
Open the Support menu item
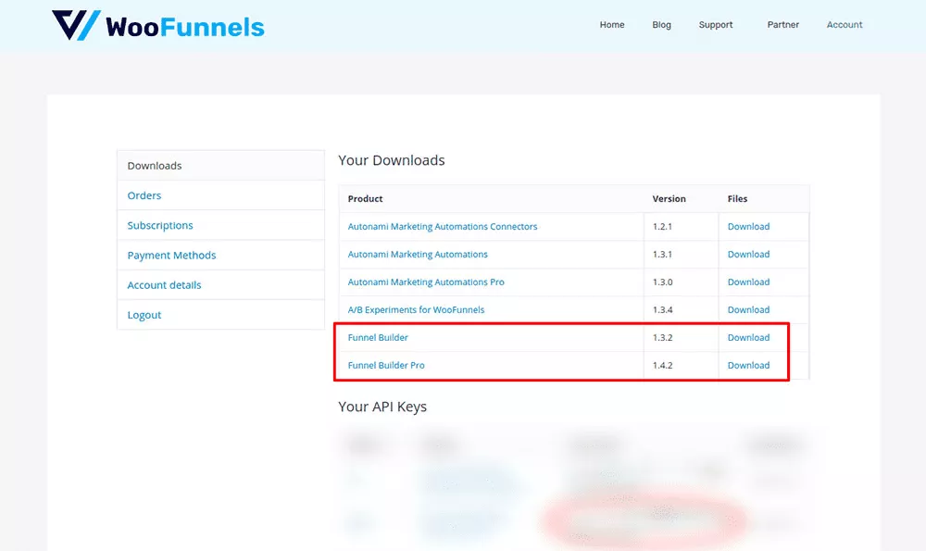(716, 25)
